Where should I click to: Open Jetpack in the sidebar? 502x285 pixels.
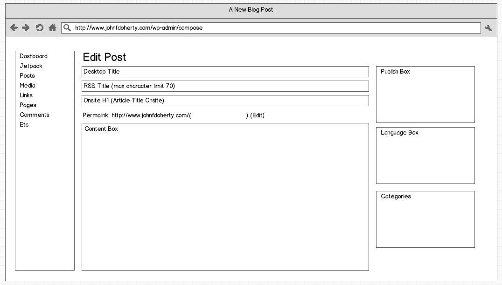click(31, 66)
